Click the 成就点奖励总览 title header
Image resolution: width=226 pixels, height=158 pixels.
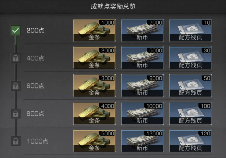(x=113, y=7)
